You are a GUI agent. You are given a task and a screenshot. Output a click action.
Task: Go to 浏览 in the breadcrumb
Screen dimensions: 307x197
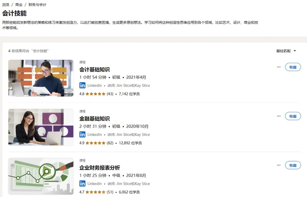click(6, 5)
